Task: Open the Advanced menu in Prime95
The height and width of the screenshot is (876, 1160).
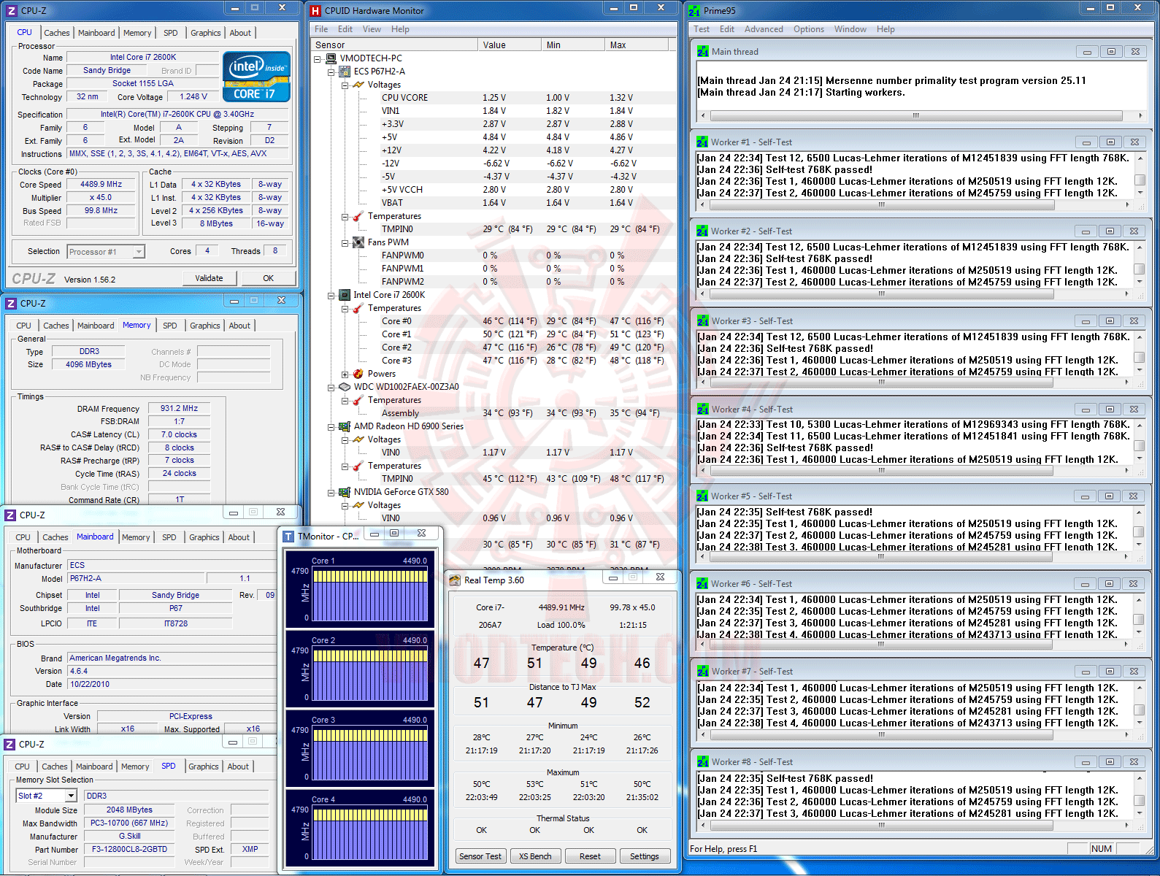Action: [764, 29]
